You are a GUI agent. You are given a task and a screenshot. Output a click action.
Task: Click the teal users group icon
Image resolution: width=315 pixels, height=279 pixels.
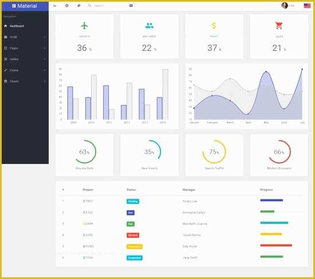coord(149,26)
